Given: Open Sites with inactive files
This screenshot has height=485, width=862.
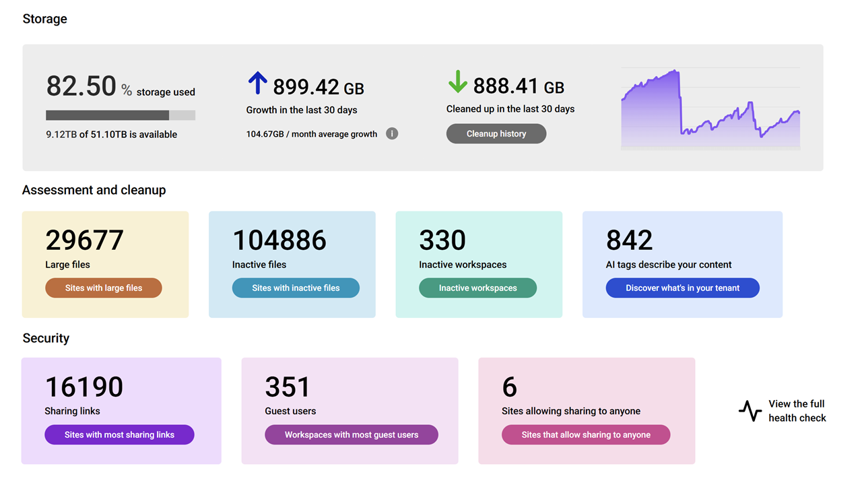Looking at the screenshot, I should point(296,288).
